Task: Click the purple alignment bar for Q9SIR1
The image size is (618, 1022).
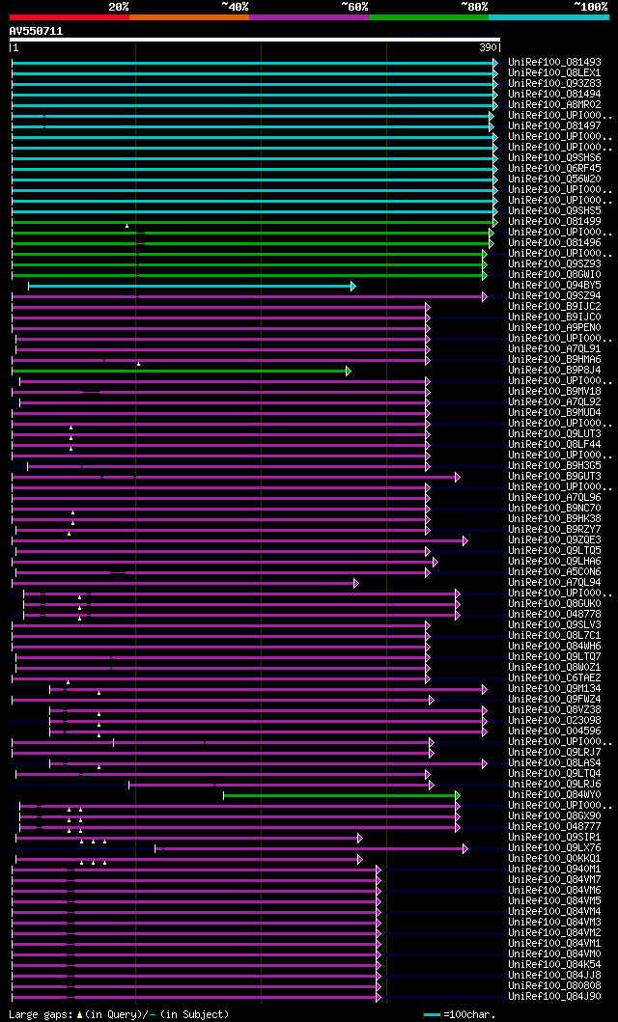Action: pos(189,839)
